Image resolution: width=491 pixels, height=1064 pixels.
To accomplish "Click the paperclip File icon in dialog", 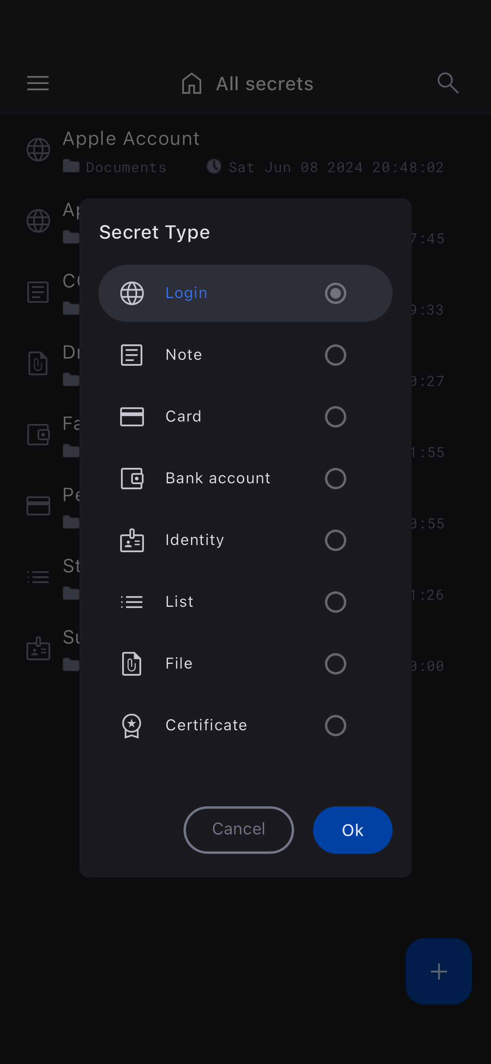I will point(132,664).
